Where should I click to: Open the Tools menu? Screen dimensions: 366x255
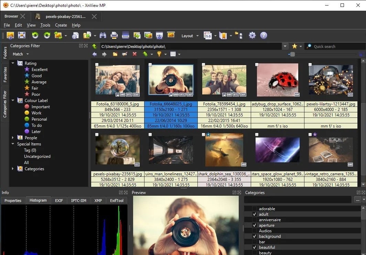45,25
